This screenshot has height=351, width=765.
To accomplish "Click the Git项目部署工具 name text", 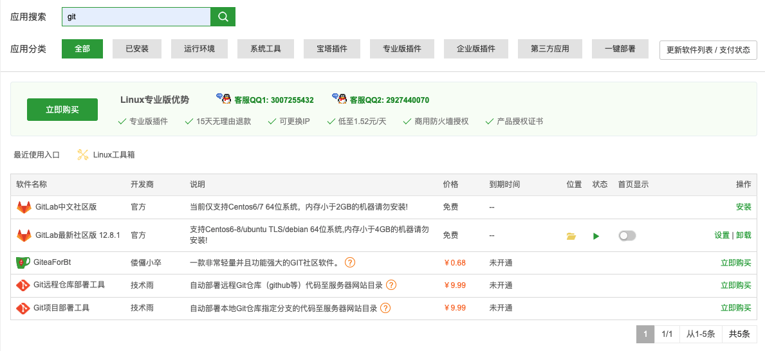I will 61,308.
